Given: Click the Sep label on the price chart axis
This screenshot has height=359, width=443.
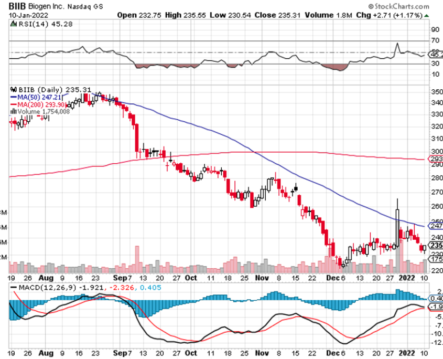Looking at the screenshot, I should point(120,278).
